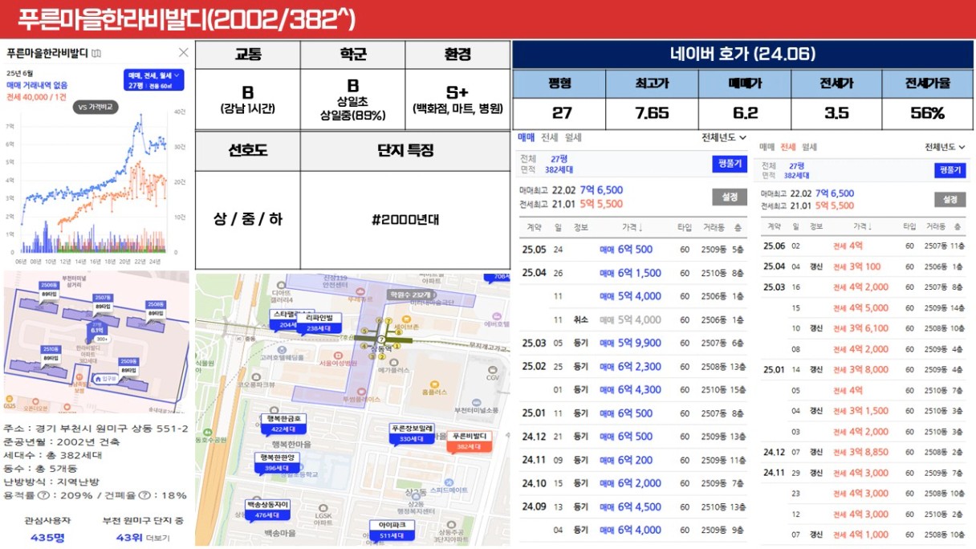Click the 학원수 232개 map label
The height and width of the screenshot is (549, 976).
pos(409,295)
